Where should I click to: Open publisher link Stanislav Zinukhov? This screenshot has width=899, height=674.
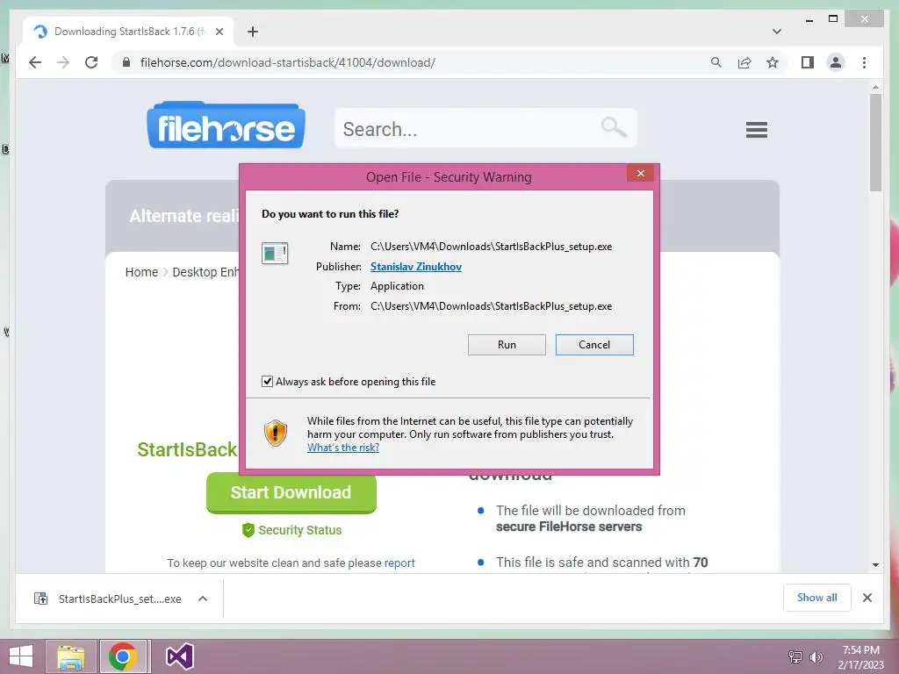point(415,267)
